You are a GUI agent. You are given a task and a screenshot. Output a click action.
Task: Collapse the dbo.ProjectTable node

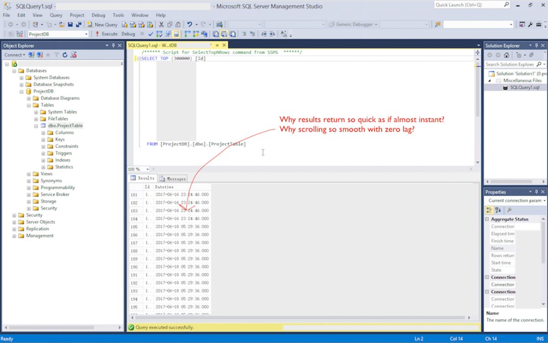[36, 125]
